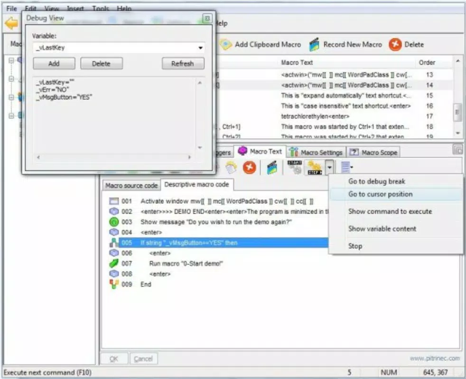Click the START run macro icon
This screenshot has height=379, width=466.
coord(295,167)
